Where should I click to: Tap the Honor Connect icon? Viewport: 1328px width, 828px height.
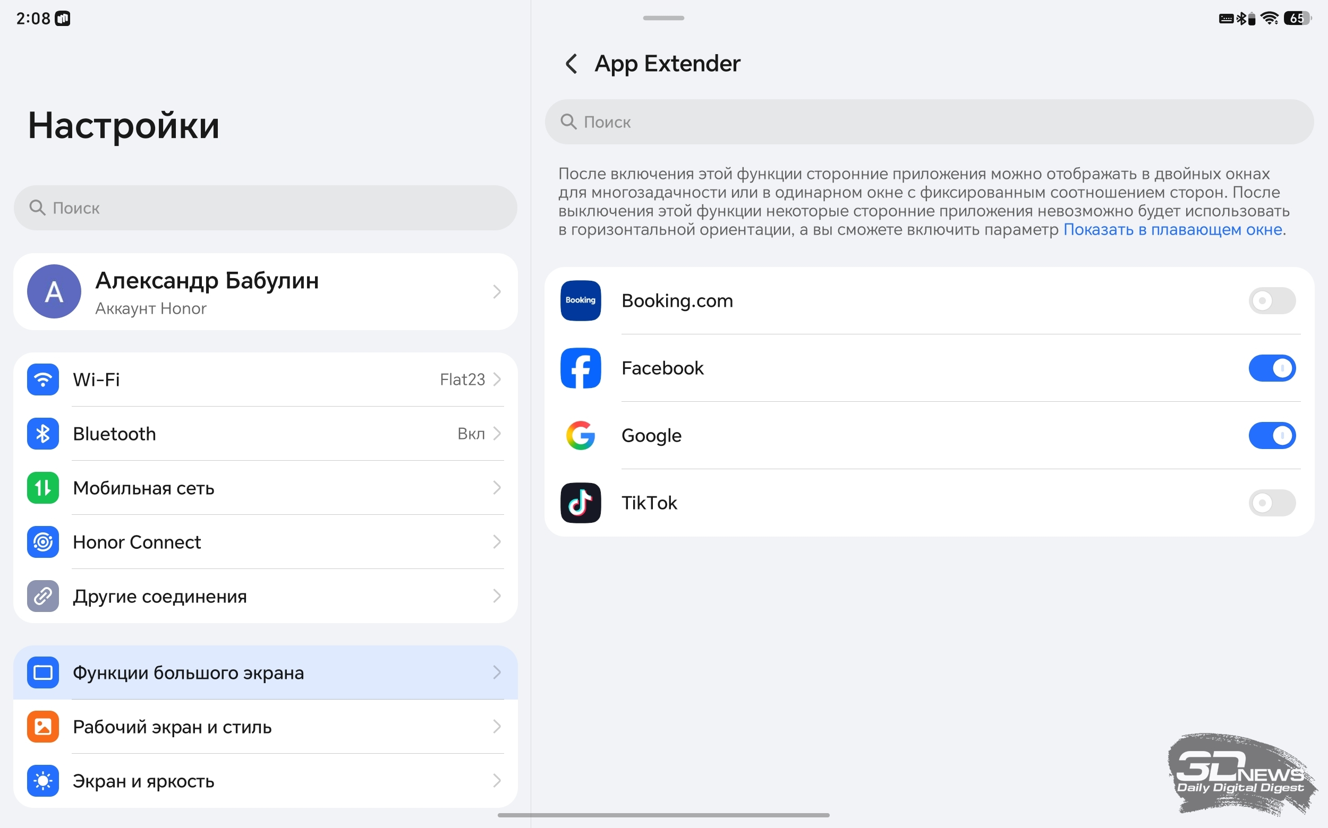(42, 542)
